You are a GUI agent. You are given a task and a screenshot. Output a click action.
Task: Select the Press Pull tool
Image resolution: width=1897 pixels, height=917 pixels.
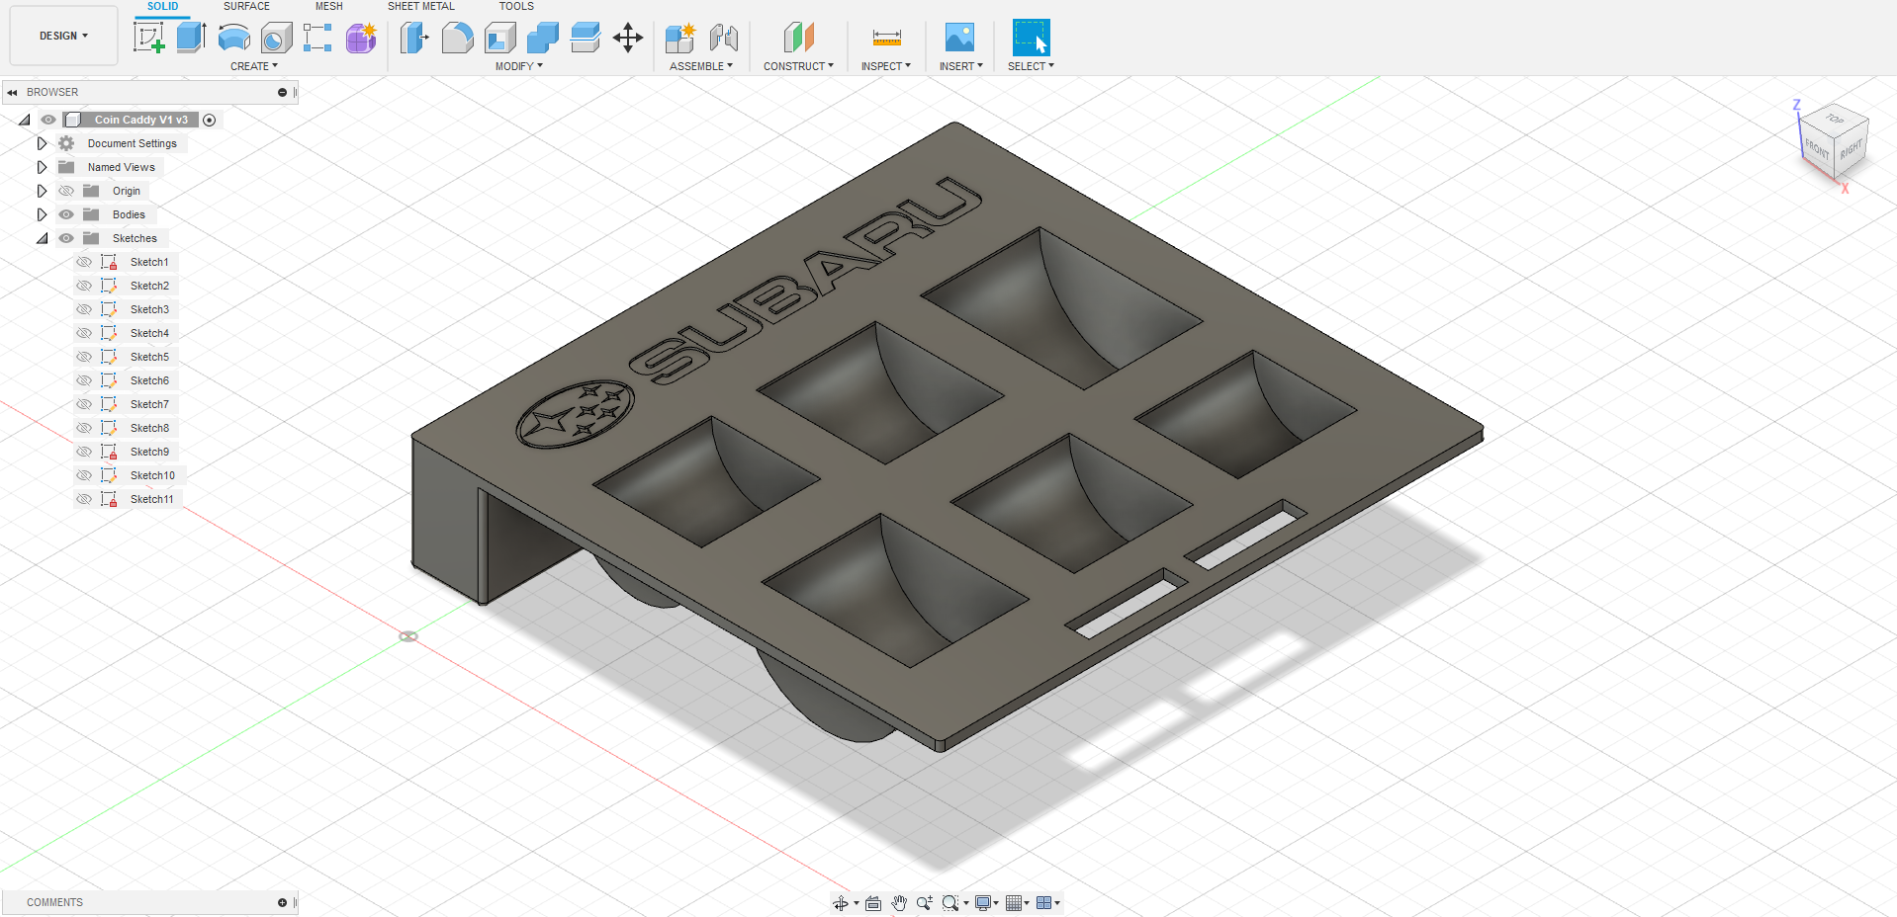pyautogui.click(x=414, y=38)
